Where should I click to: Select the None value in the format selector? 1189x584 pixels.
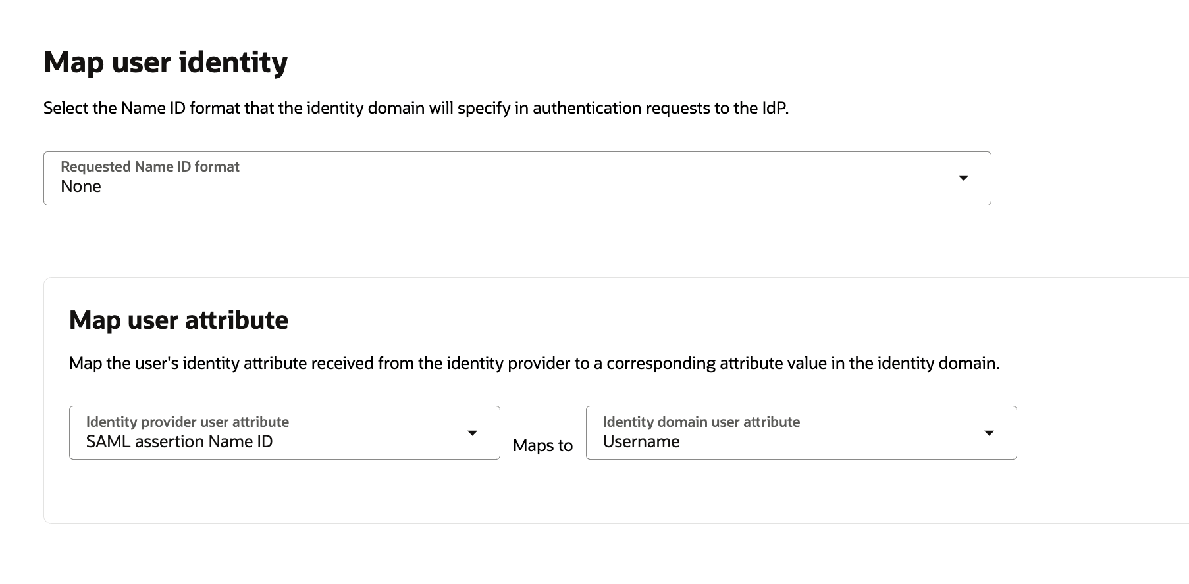coord(80,186)
